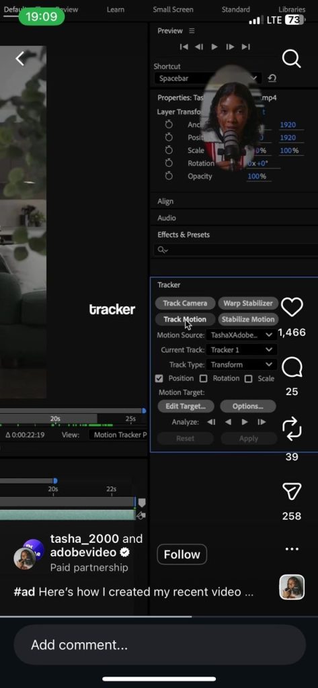
Task: Click the tracker Apply button
Action: pos(249,438)
